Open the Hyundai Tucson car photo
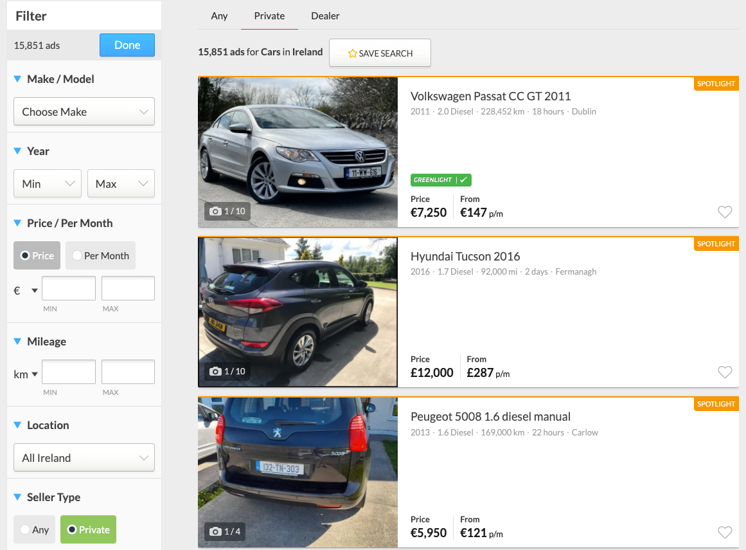 click(298, 312)
